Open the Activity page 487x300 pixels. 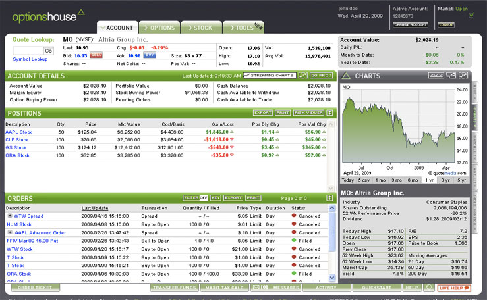pyautogui.click(x=326, y=287)
